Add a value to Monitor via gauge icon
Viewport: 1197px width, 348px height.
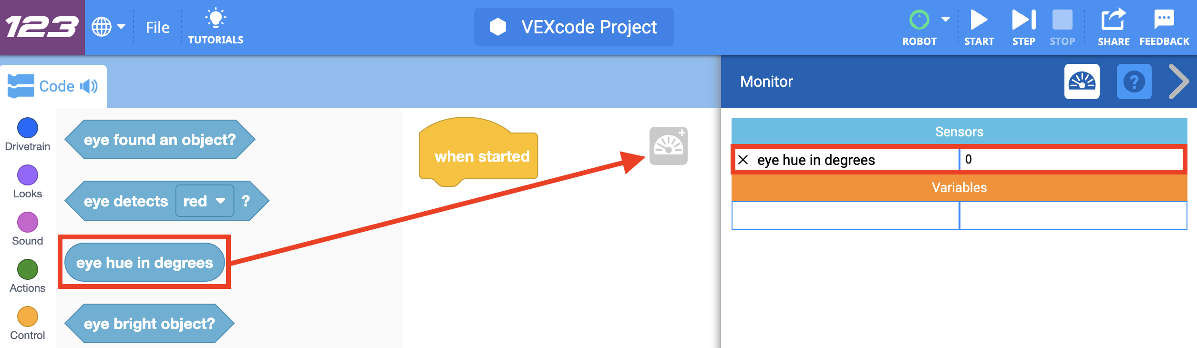670,146
